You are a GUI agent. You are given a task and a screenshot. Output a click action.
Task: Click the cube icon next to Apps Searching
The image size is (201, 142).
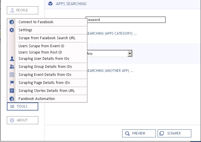point(51,4)
